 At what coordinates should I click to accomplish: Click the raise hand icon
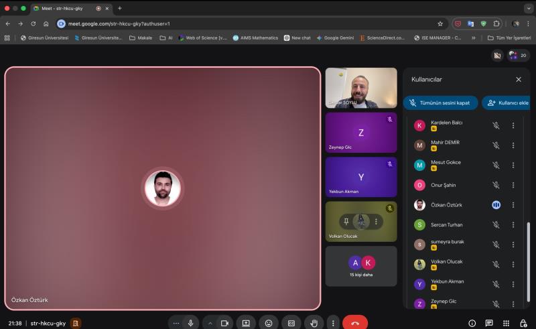pos(314,323)
